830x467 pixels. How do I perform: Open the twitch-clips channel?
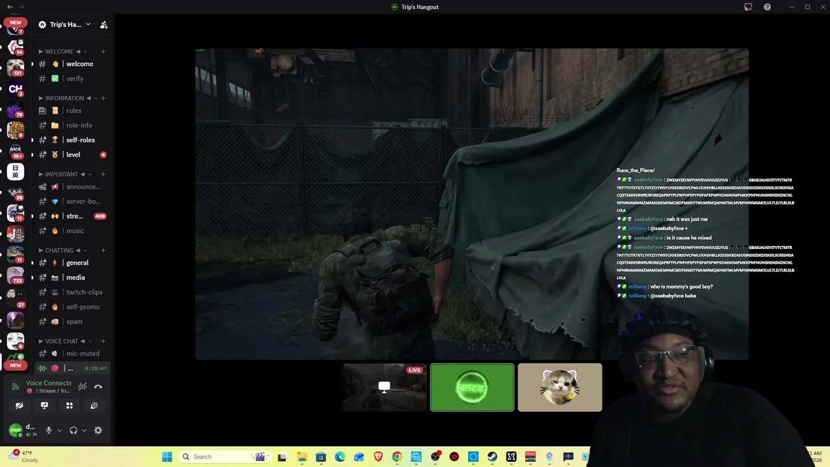pos(73,292)
